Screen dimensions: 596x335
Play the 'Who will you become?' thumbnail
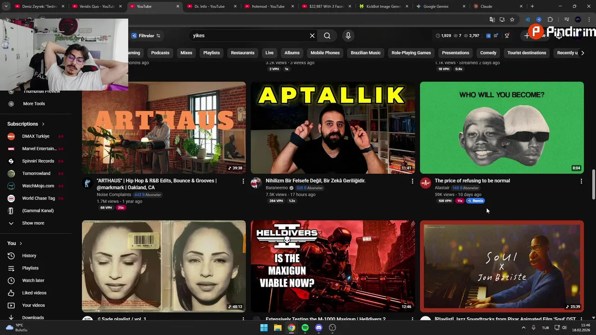click(502, 128)
